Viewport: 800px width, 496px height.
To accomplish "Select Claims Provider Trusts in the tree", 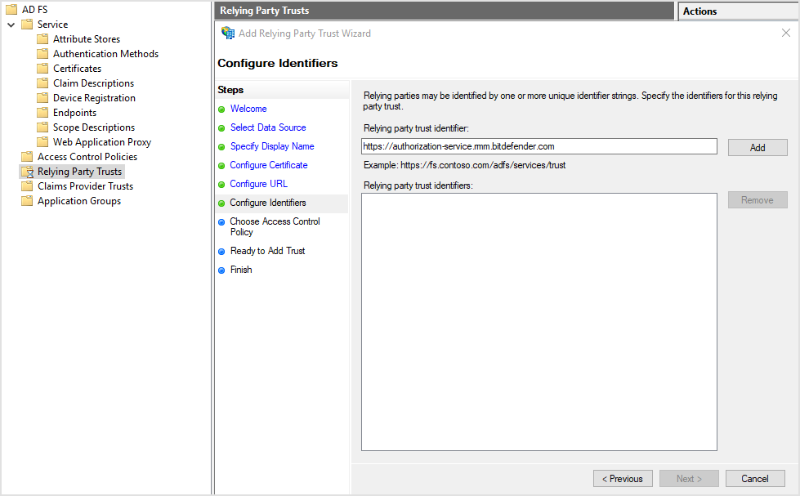I will (87, 185).
